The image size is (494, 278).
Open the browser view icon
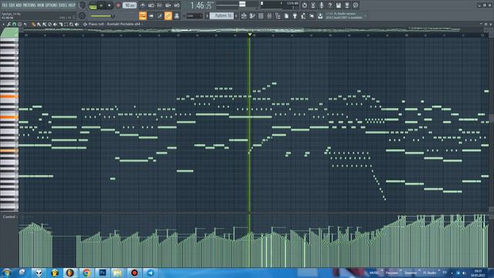278,15
